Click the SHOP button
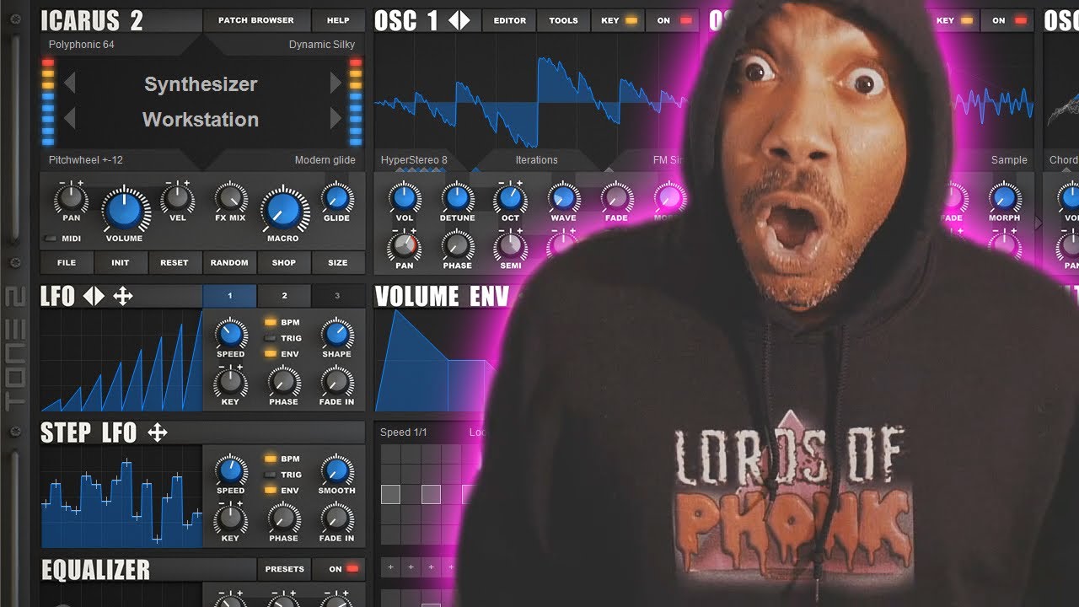The height and width of the screenshot is (607, 1079). coord(284,262)
